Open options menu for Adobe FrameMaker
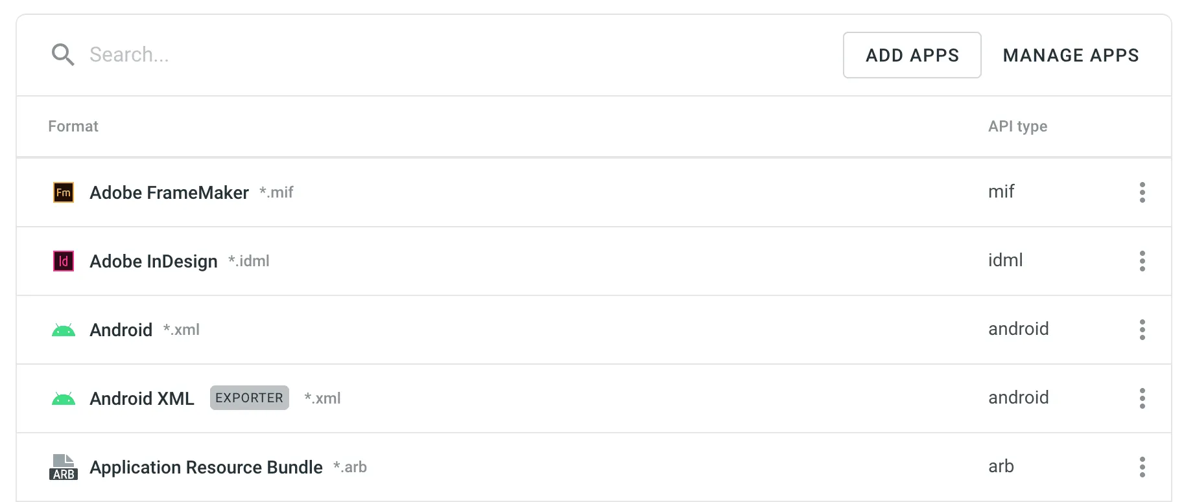The height and width of the screenshot is (502, 1184). (1142, 192)
